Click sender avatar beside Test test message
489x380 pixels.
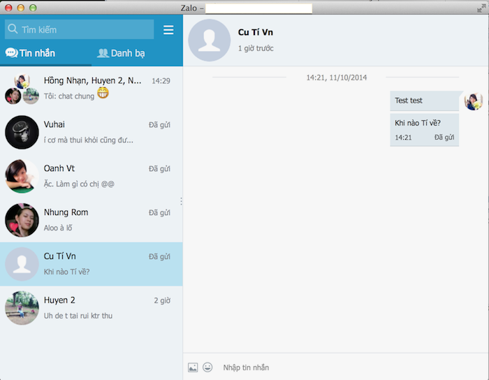[x=474, y=101]
